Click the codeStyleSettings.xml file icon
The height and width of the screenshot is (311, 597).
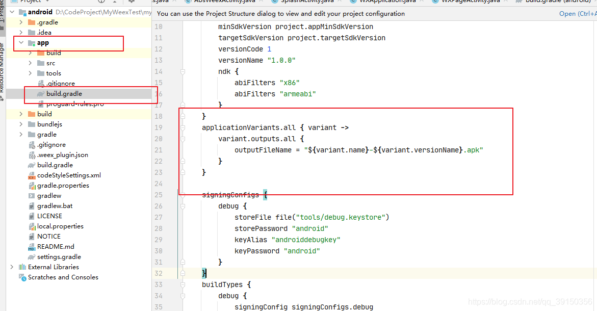coord(32,175)
